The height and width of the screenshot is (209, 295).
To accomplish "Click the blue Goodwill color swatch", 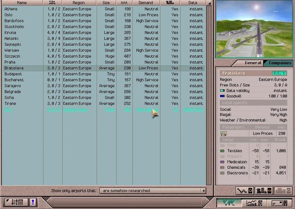I will click(x=222, y=96).
